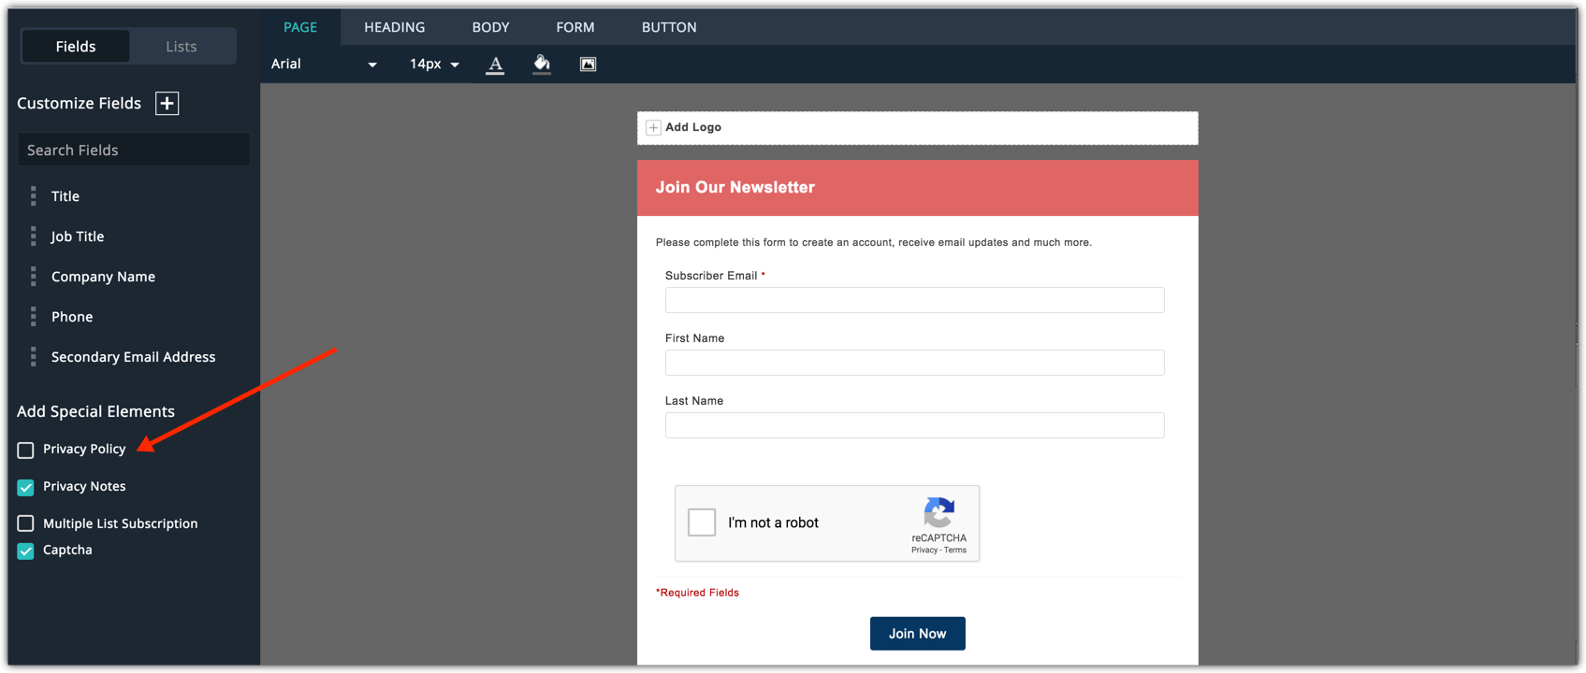Click the plus icon beside Add Logo
The image size is (1586, 673).
point(653,128)
